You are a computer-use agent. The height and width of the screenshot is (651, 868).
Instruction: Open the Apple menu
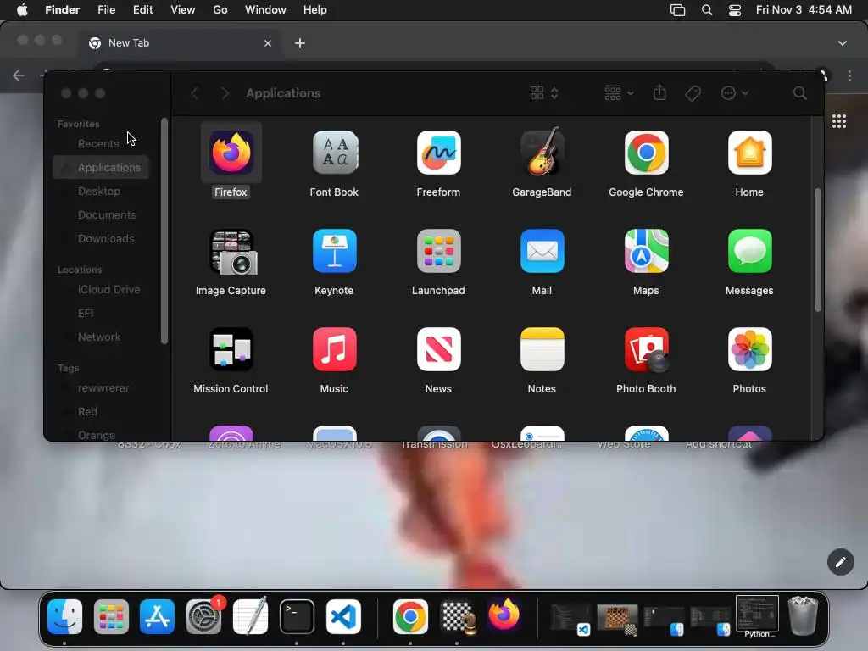coord(22,10)
